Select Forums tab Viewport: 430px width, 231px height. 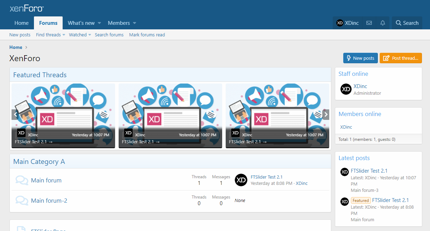(x=48, y=23)
